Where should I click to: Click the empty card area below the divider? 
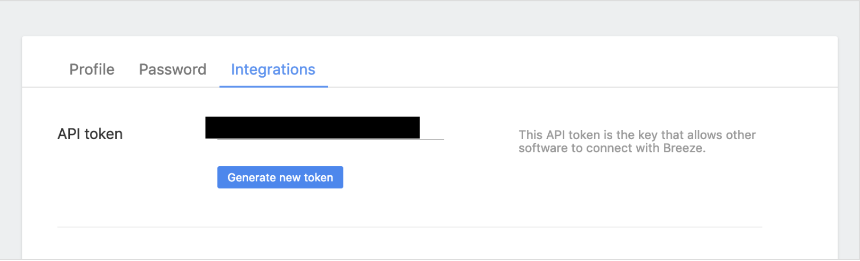click(409, 244)
